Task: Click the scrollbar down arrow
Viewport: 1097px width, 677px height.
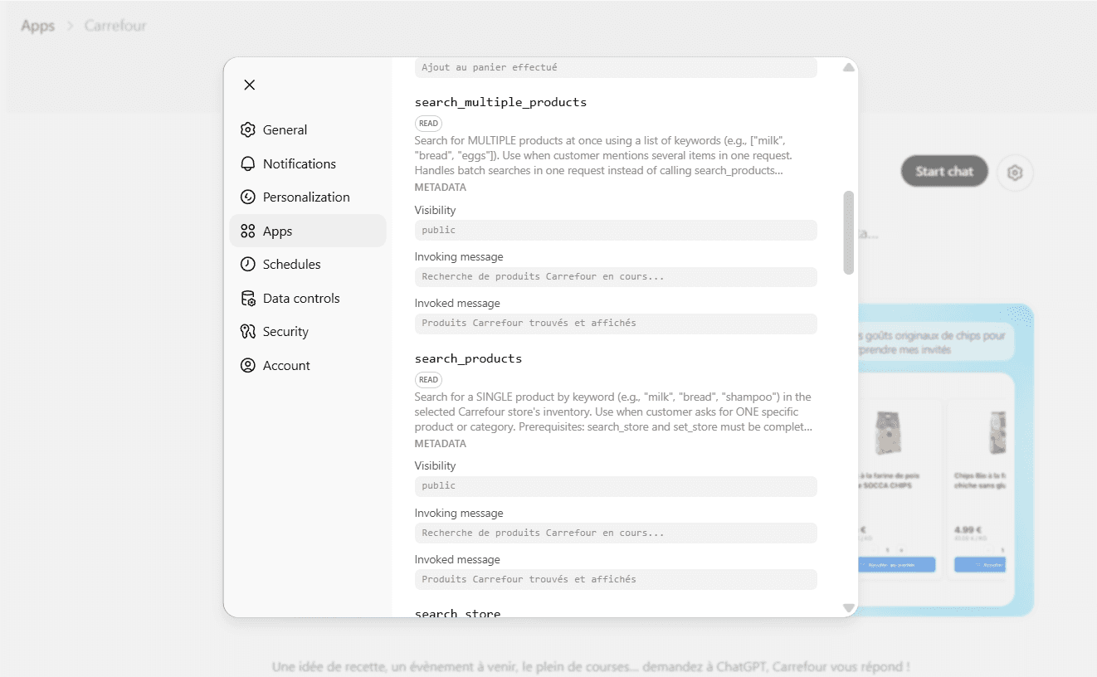Action: [848, 608]
